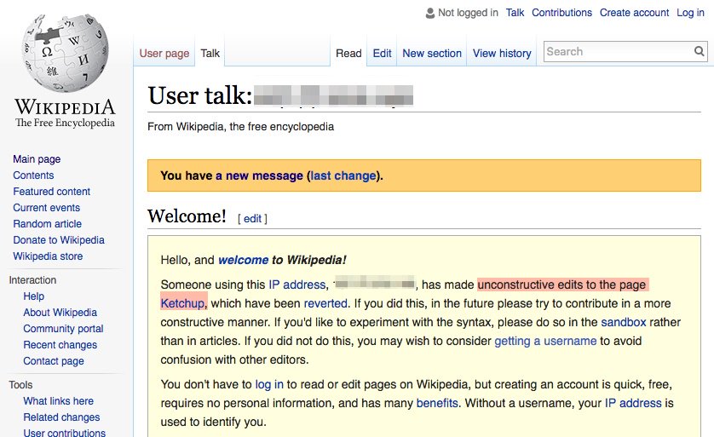Click Help under Interaction

point(34,296)
